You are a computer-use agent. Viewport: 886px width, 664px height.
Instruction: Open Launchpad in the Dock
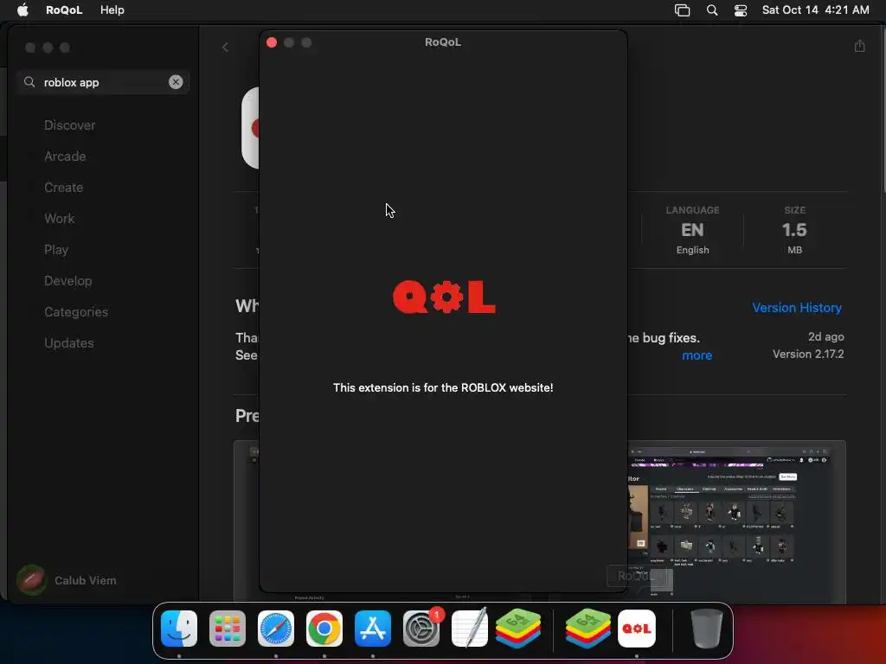pyautogui.click(x=228, y=629)
